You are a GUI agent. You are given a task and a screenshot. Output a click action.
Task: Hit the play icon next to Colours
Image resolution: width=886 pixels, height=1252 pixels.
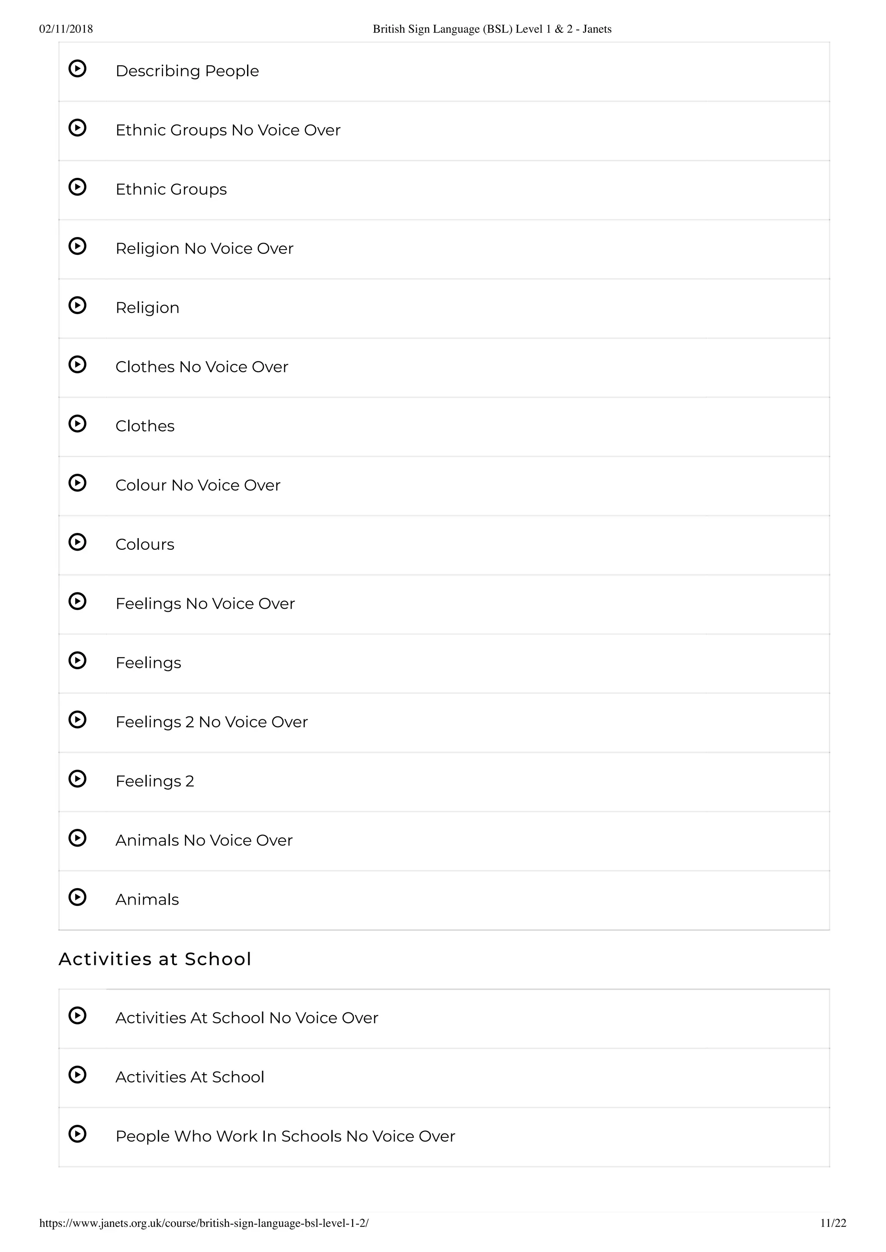(77, 542)
